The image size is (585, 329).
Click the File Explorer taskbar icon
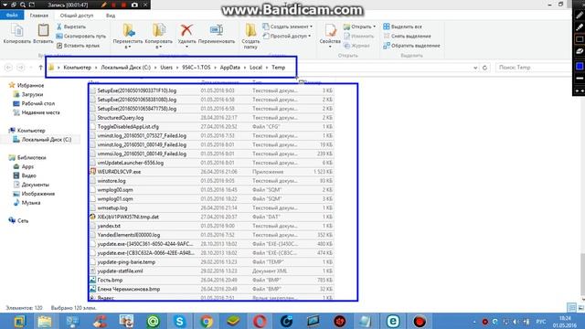tap(45, 321)
